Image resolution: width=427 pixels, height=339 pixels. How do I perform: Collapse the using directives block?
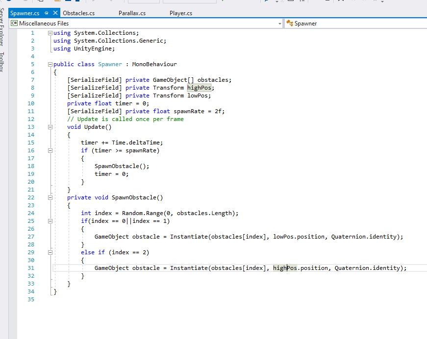50,33
